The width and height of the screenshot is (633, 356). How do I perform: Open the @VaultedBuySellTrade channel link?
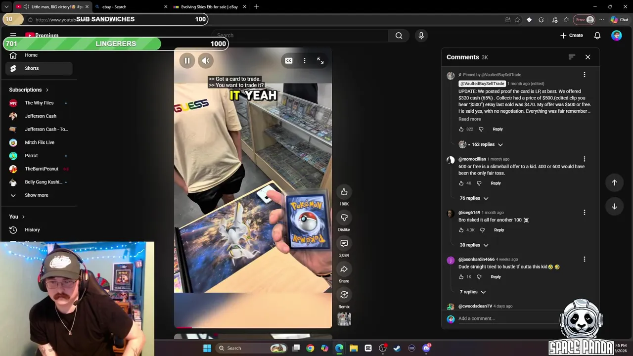coord(482,84)
